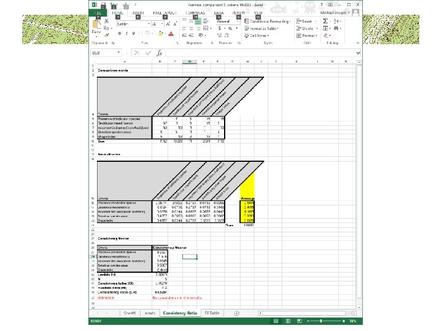Open Cell Styles dropdown
This screenshot has height=331, width=442.
[257, 36]
